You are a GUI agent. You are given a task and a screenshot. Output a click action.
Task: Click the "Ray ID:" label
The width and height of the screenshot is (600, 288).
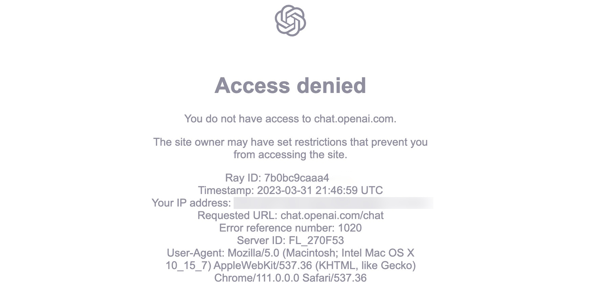pos(243,178)
